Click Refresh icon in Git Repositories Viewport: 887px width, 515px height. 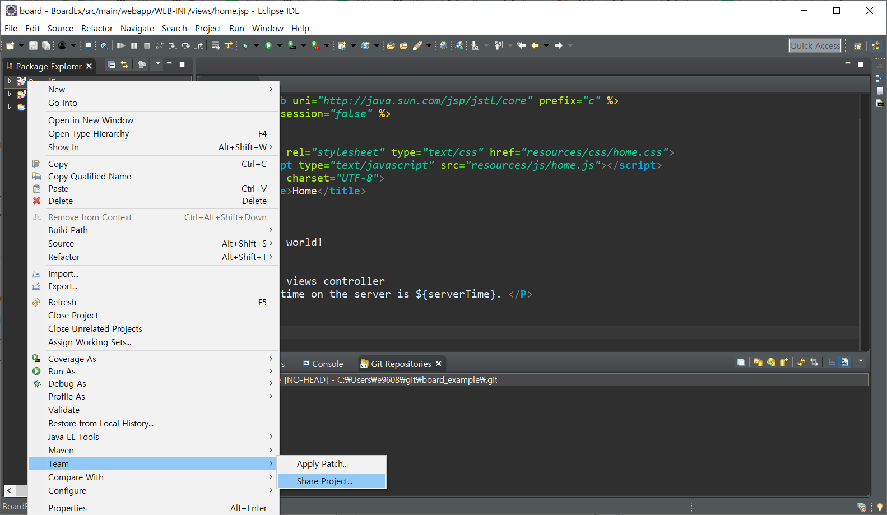[801, 362]
